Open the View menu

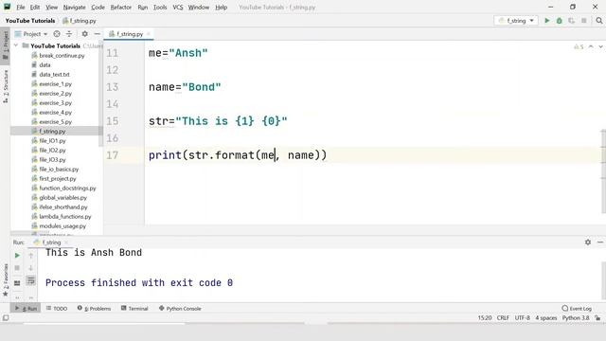(x=51, y=7)
